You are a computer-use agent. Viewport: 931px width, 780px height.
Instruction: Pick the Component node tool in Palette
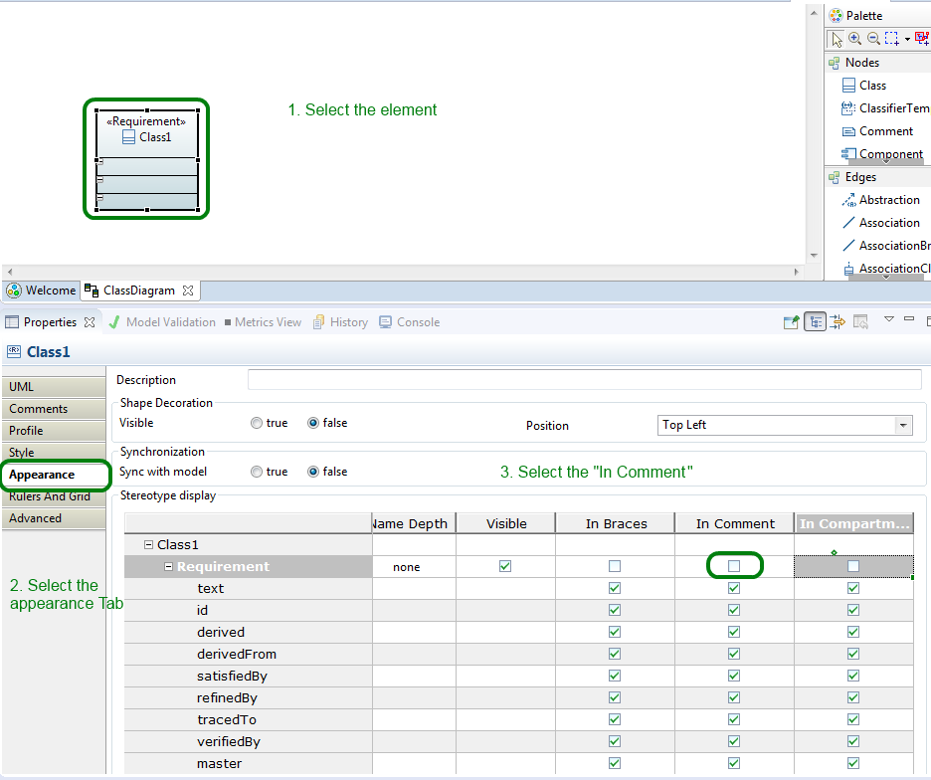[882, 154]
